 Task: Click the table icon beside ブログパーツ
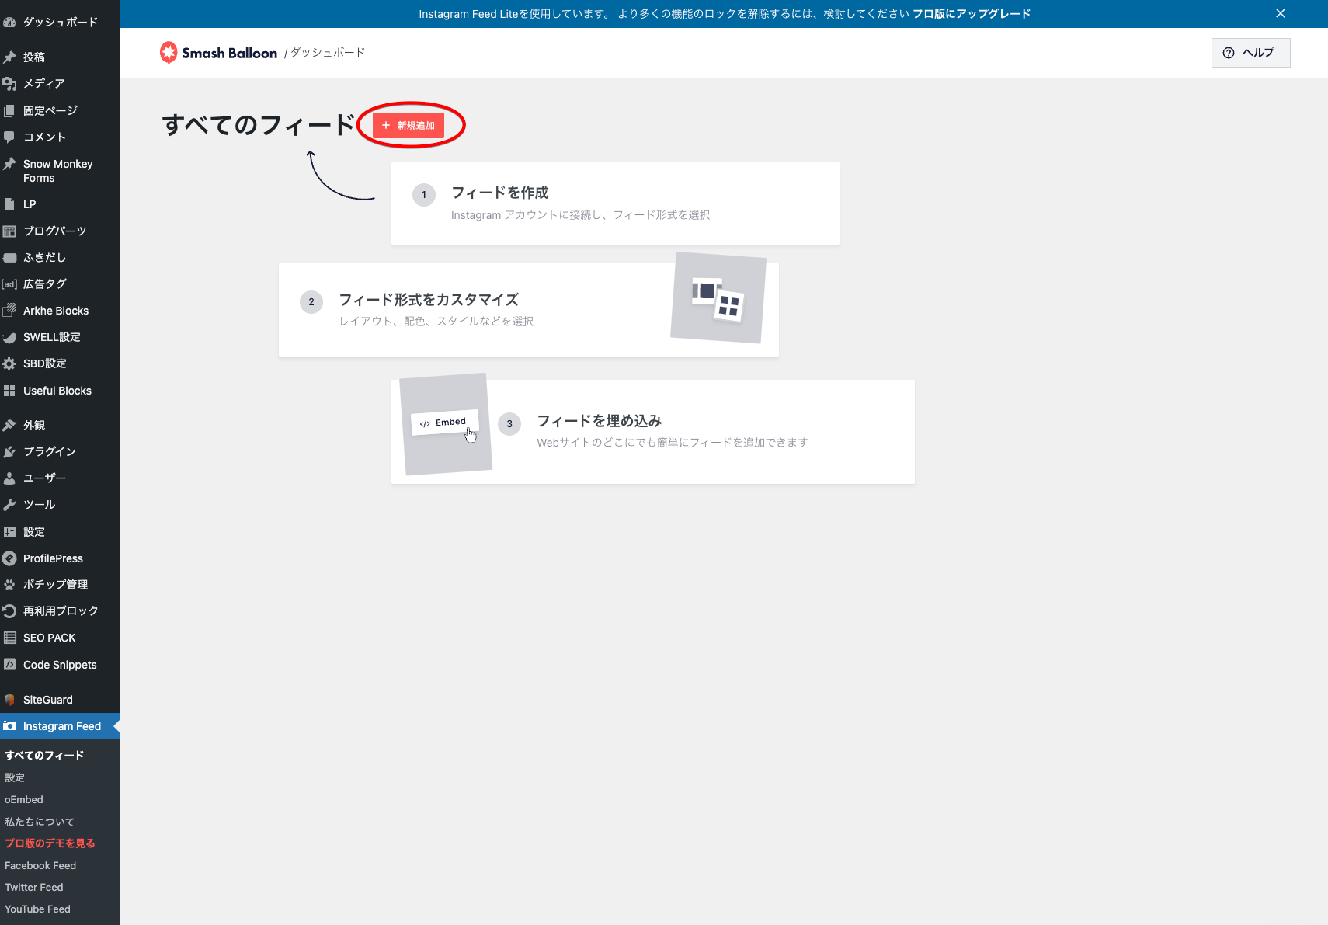(x=9, y=231)
